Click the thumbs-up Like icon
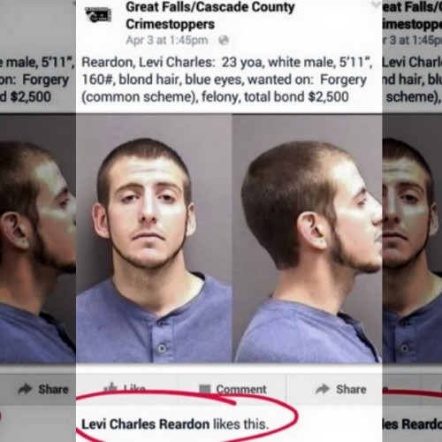Screen dimensions: 442x442 112,387
